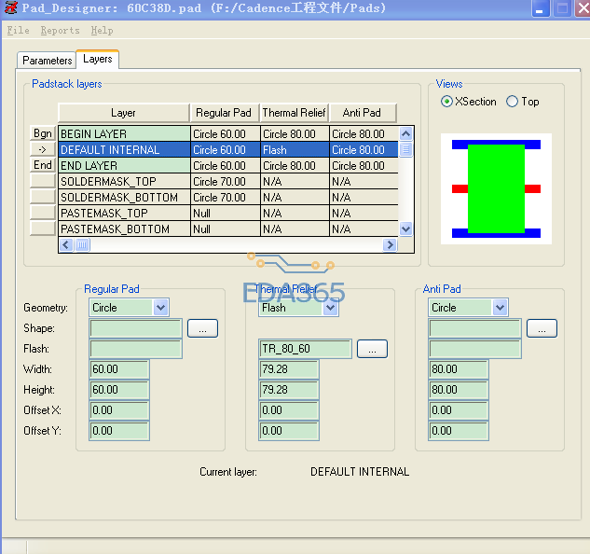Screen dimensions: 590x554
Task: Click the layer table scroll down arrow
Action: [405, 229]
